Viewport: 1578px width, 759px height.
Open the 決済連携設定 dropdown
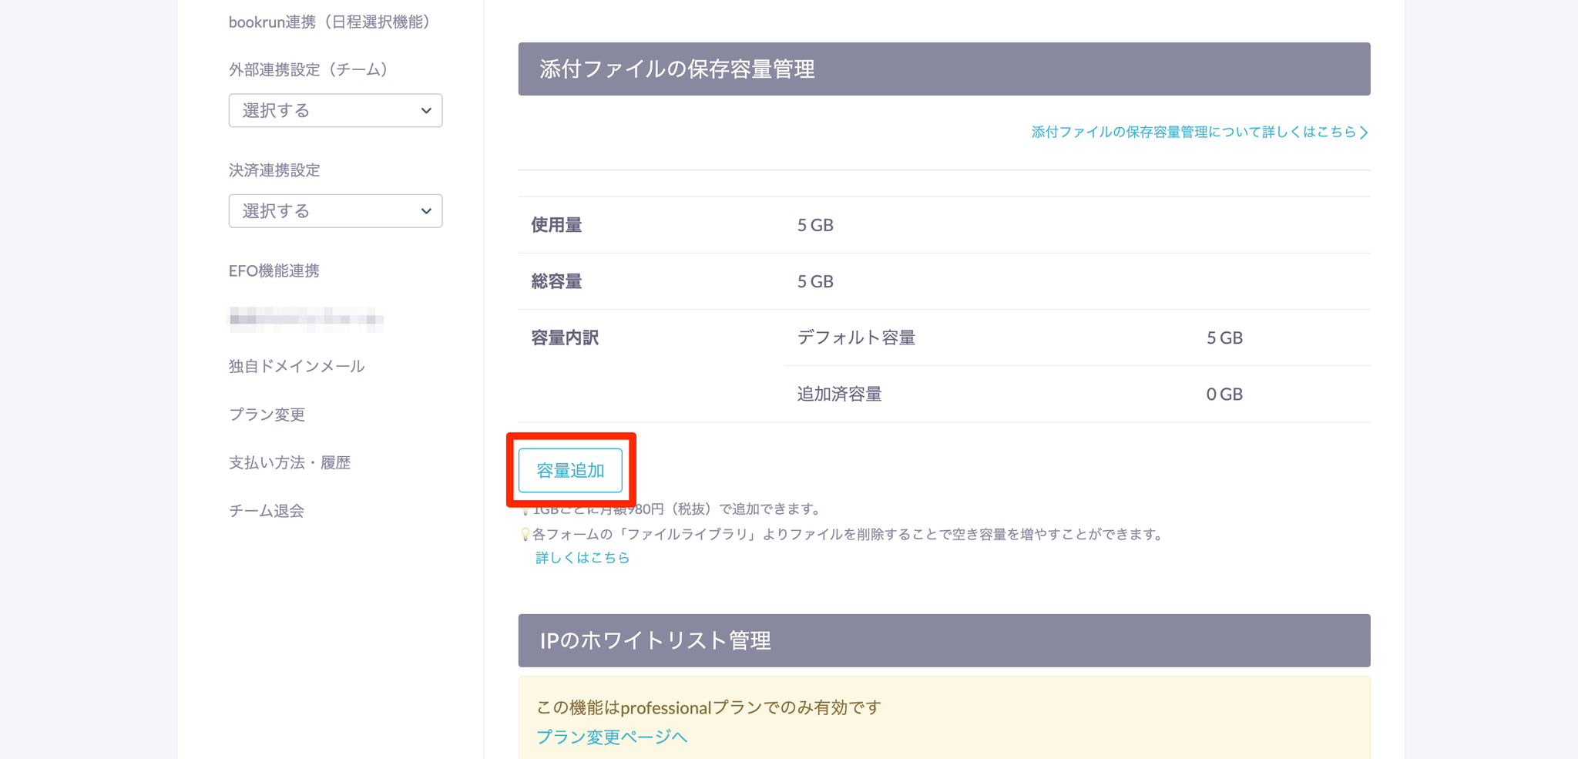(335, 211)
